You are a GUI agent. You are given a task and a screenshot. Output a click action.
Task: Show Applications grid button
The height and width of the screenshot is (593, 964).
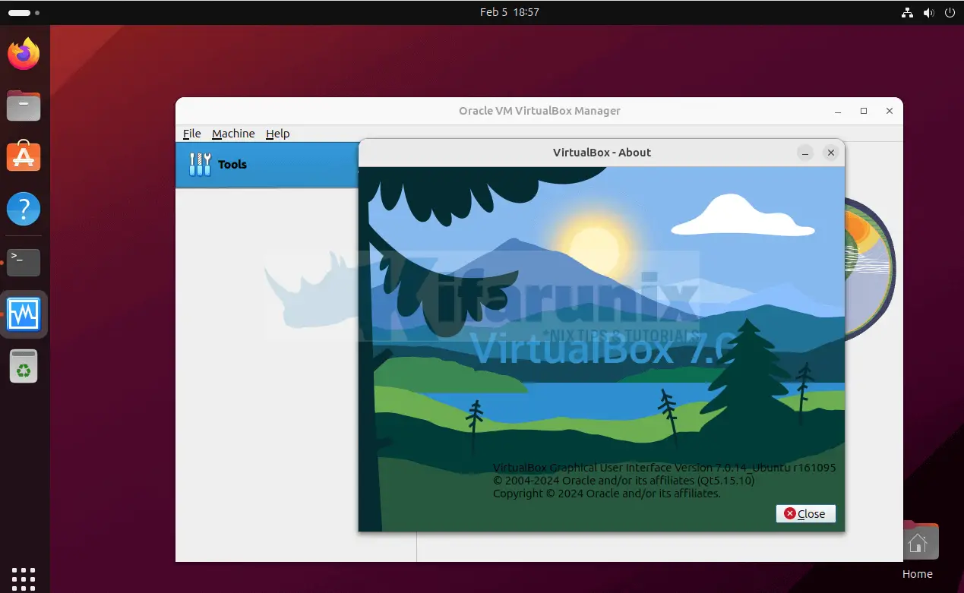click(x=24, y=577)
